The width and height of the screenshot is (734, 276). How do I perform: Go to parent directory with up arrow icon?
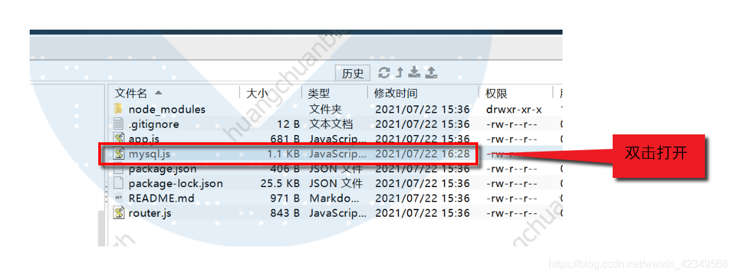pos(399,72)
